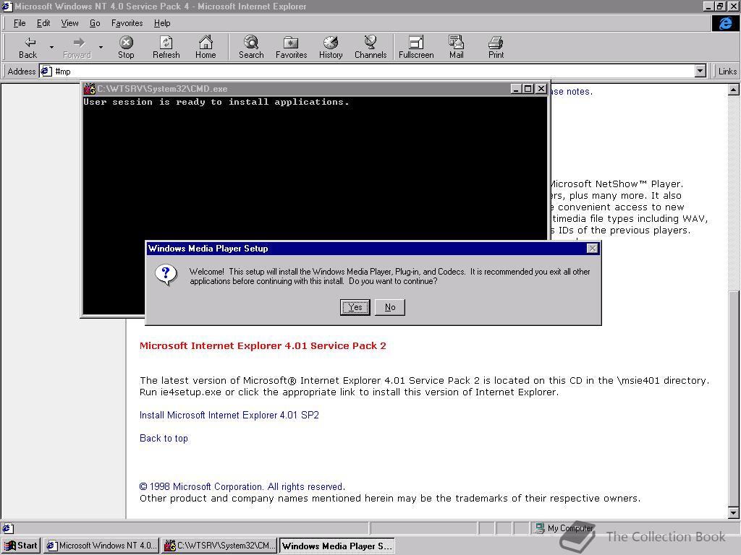
Task: Maximize the CMD.exe console window
Action: click(x=528, y=88)
